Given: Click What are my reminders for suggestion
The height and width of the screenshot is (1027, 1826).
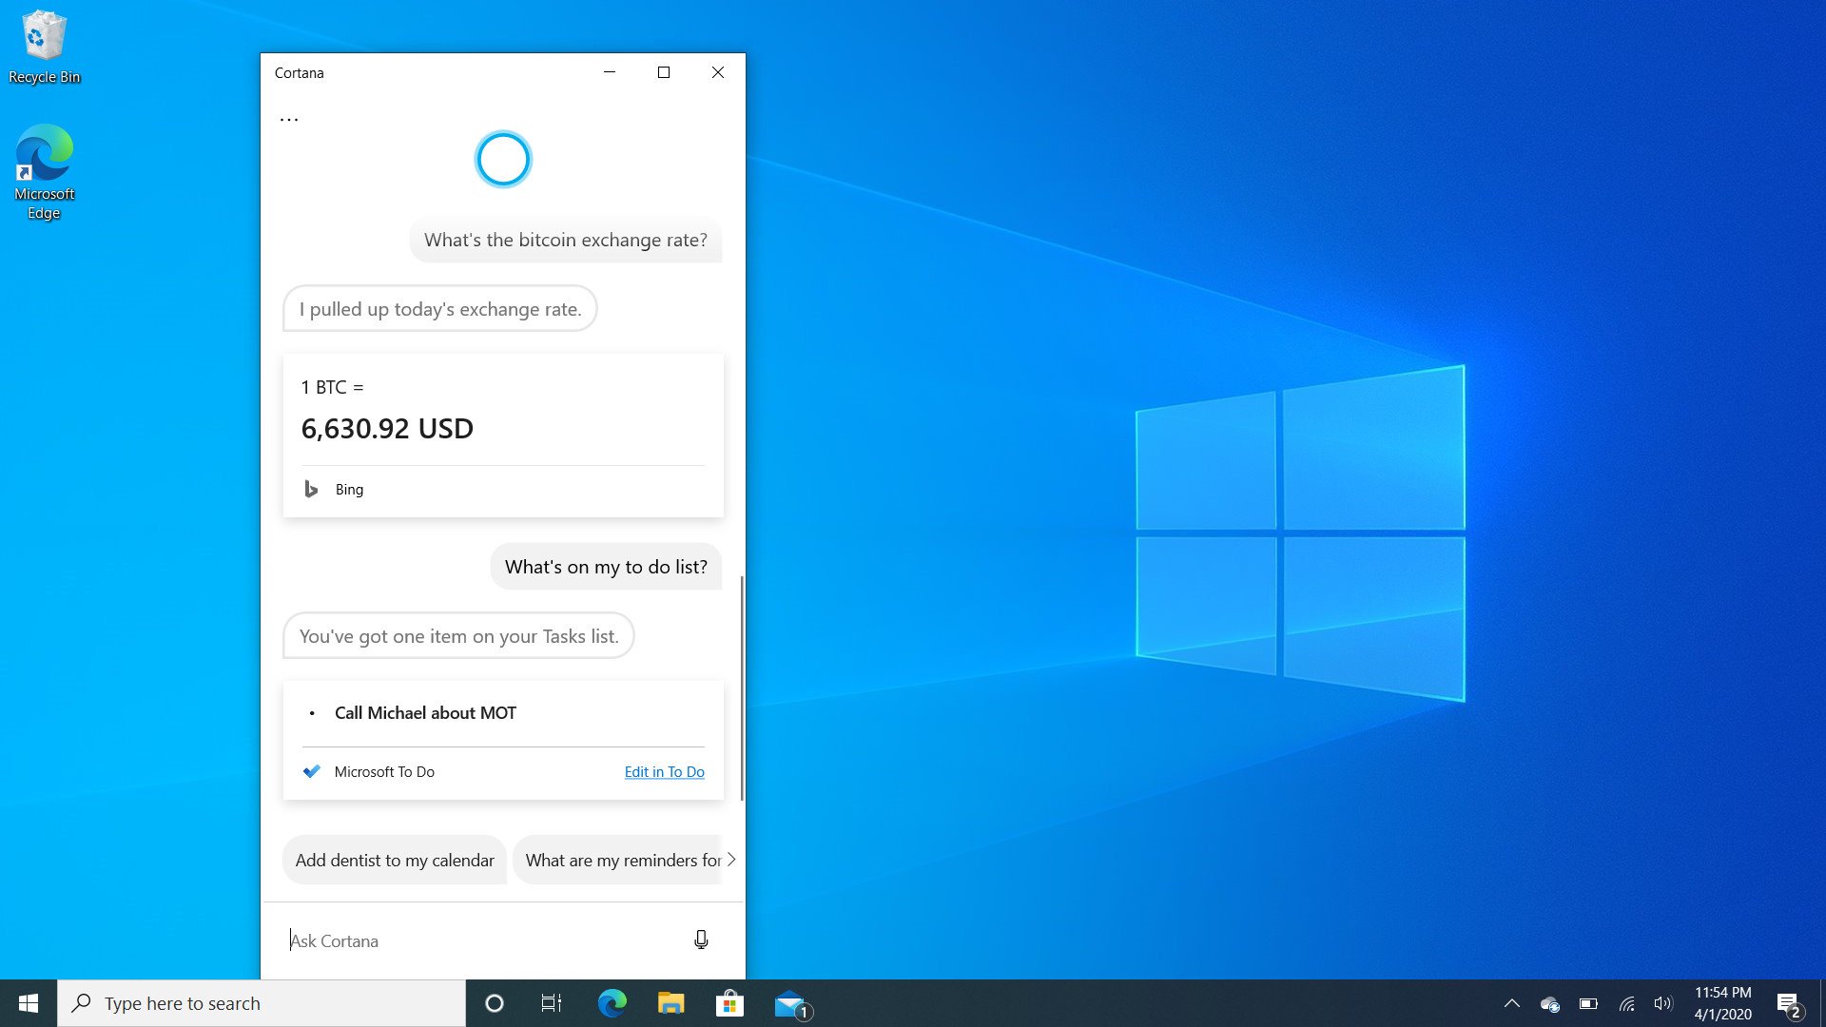Looking at the screenshot, I should click(x=621, y=859).
